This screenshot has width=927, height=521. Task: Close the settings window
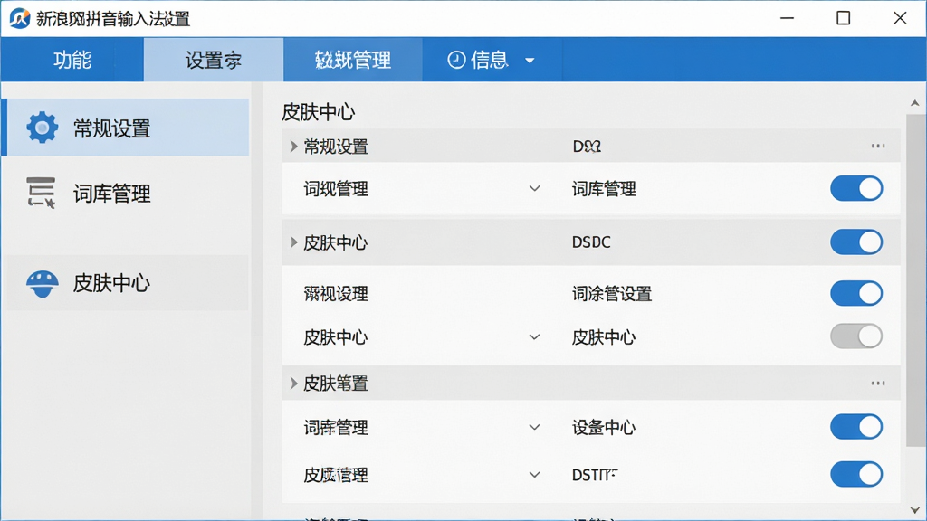point(900,18)
